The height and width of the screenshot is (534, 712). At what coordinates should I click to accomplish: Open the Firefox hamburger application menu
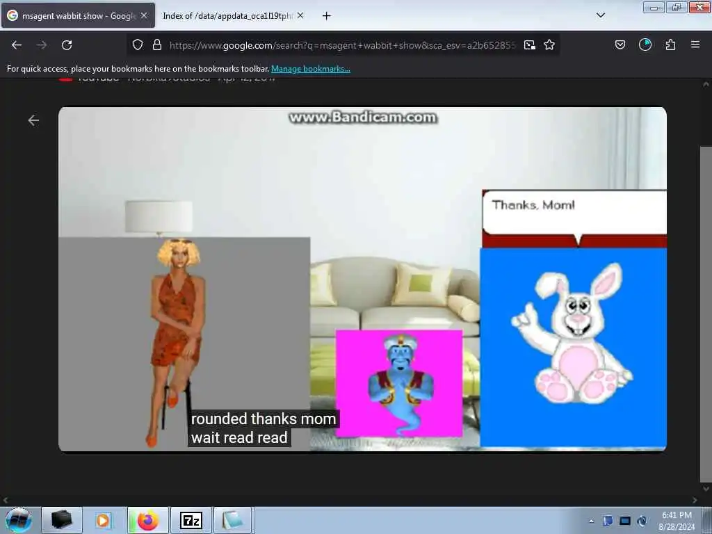click(695, 44)
